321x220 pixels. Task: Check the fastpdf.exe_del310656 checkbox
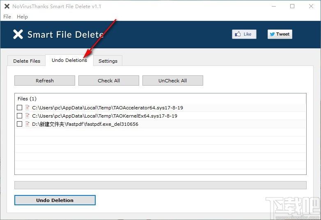point(19,124)
